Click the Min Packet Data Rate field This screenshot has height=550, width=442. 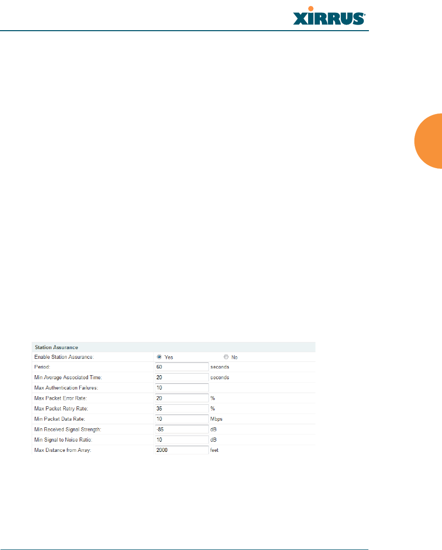pos(181,419)
